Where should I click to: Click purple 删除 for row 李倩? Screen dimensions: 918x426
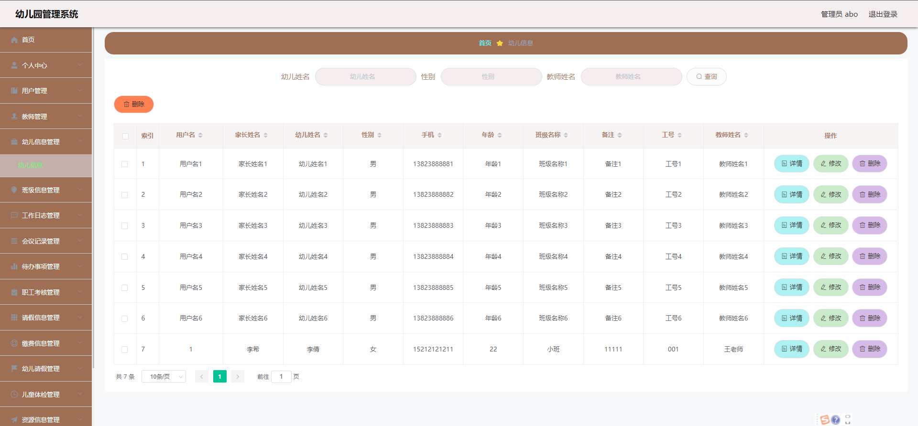coord(870,349)
